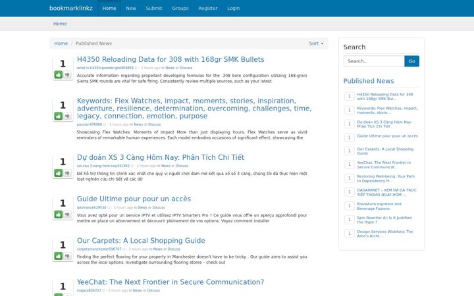Downvote the H4350 Reloading Data story
Viewport: 474px width, 296px height.
(x=67, y=74)
